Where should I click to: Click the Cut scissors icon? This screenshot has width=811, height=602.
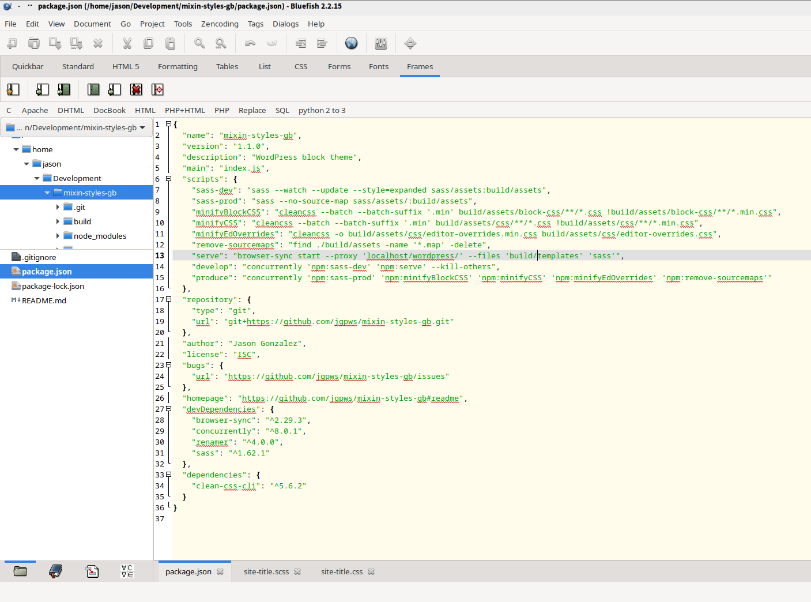pyautogui.click(x=127, y=43)
